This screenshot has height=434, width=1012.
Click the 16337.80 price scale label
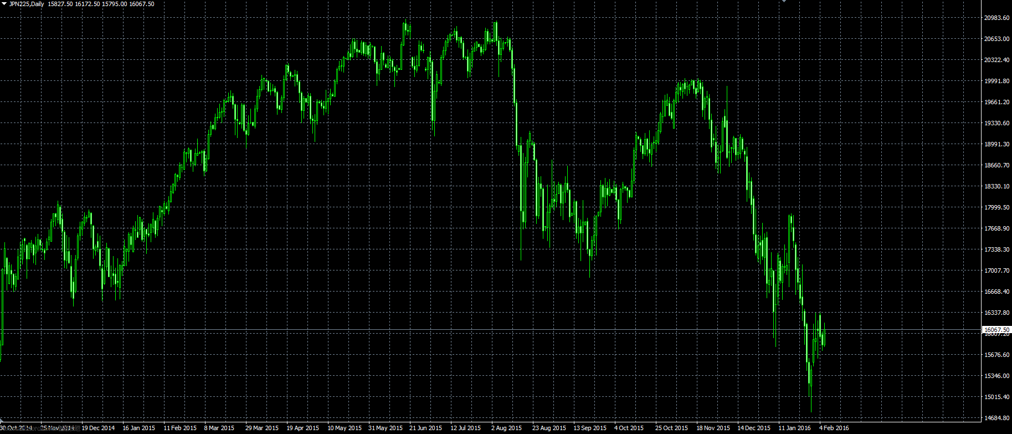click(x=996, y=313)
